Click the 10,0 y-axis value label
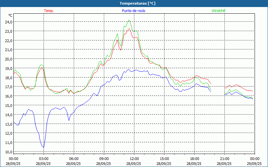268x167 pixels. [8, 152]
